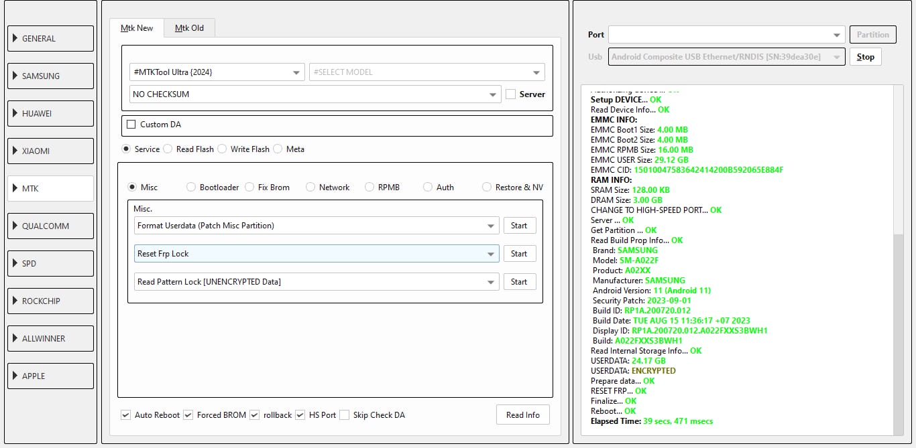916x448 pixels.
Task: Select the QUALCOMM sidebar category
Action: tap(50, 226)
